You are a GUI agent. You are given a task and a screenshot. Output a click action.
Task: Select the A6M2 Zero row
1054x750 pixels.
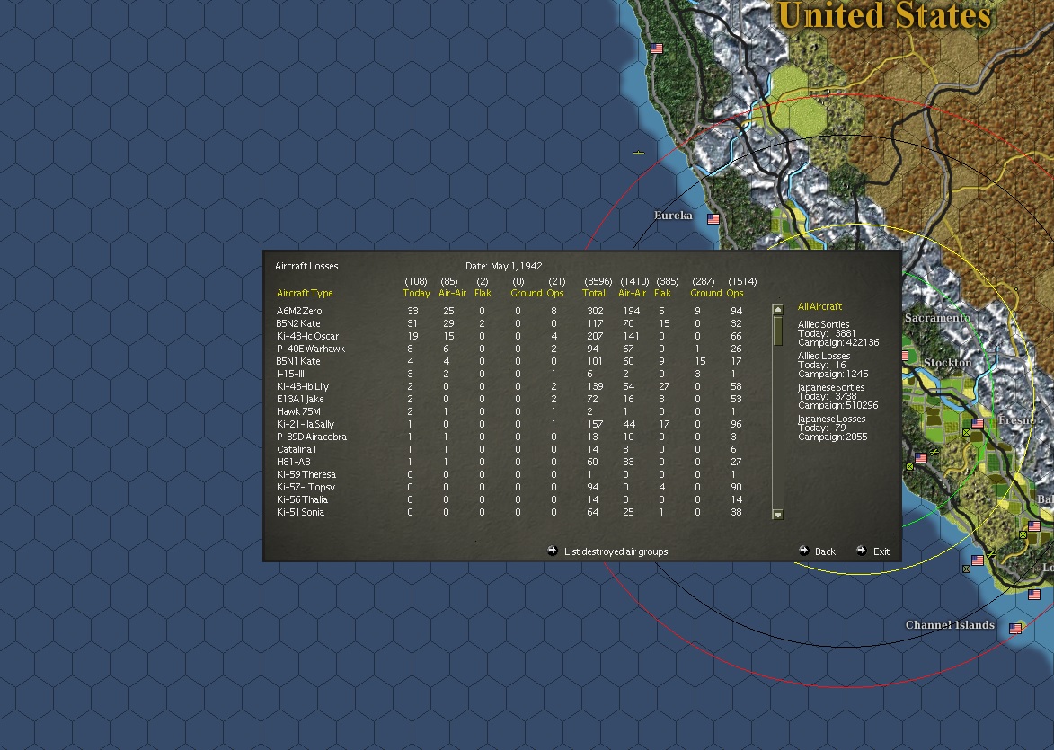click(509, 311)
